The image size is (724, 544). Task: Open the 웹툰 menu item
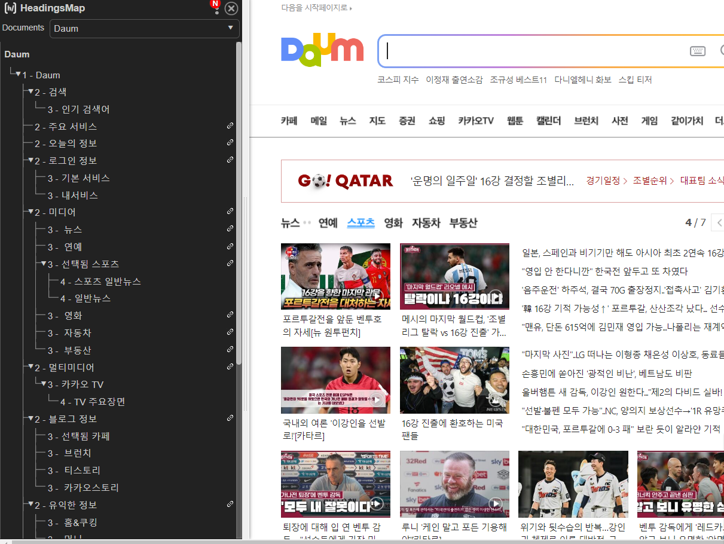click(x=515, y=121)
